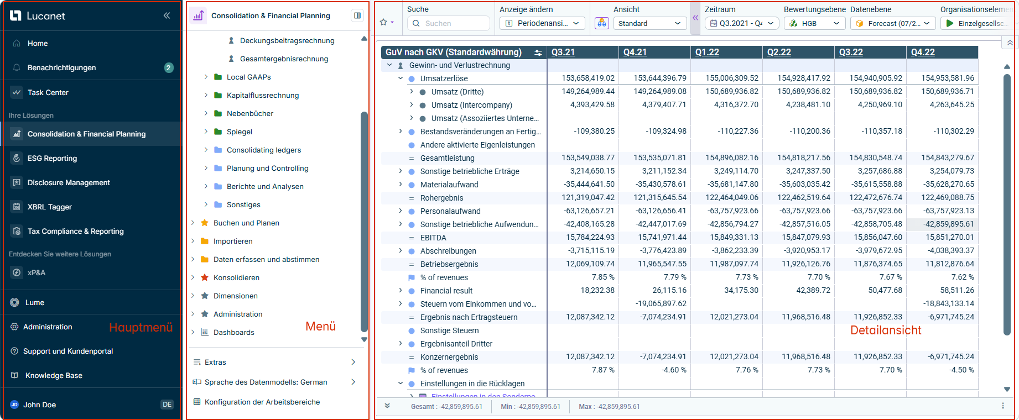
Task: Click the Daten erfassen und abstimmen folder icon
Action: (x=205, y=259)
